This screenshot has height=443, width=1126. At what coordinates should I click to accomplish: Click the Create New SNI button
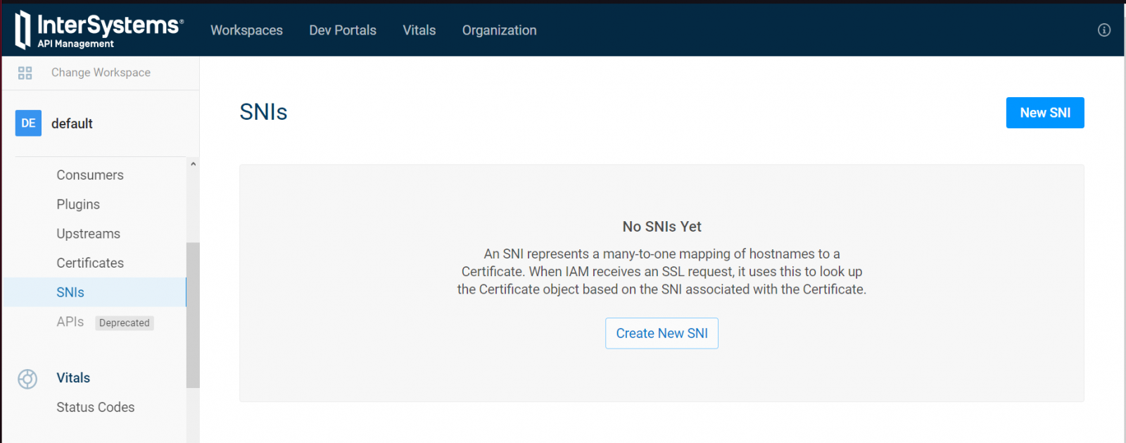662,333
